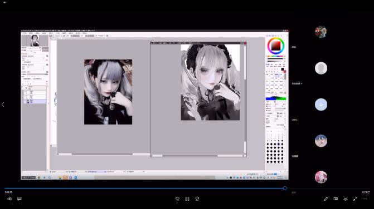The image size is (374, 209).
Task: Skip forward with the fast-forward icon
Action: (x=197, y=199)
